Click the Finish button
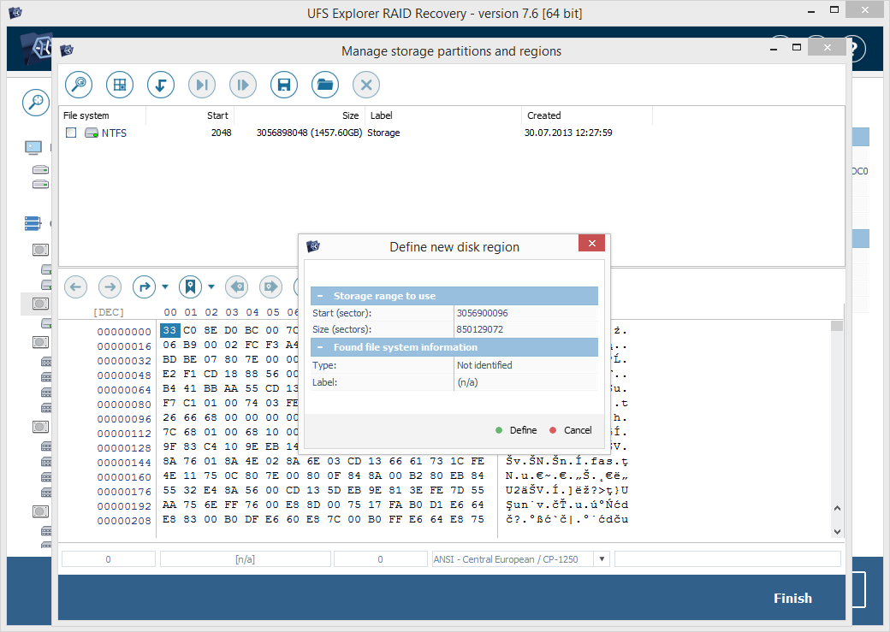The image size is (890, 632). click(x=792, y=598)
